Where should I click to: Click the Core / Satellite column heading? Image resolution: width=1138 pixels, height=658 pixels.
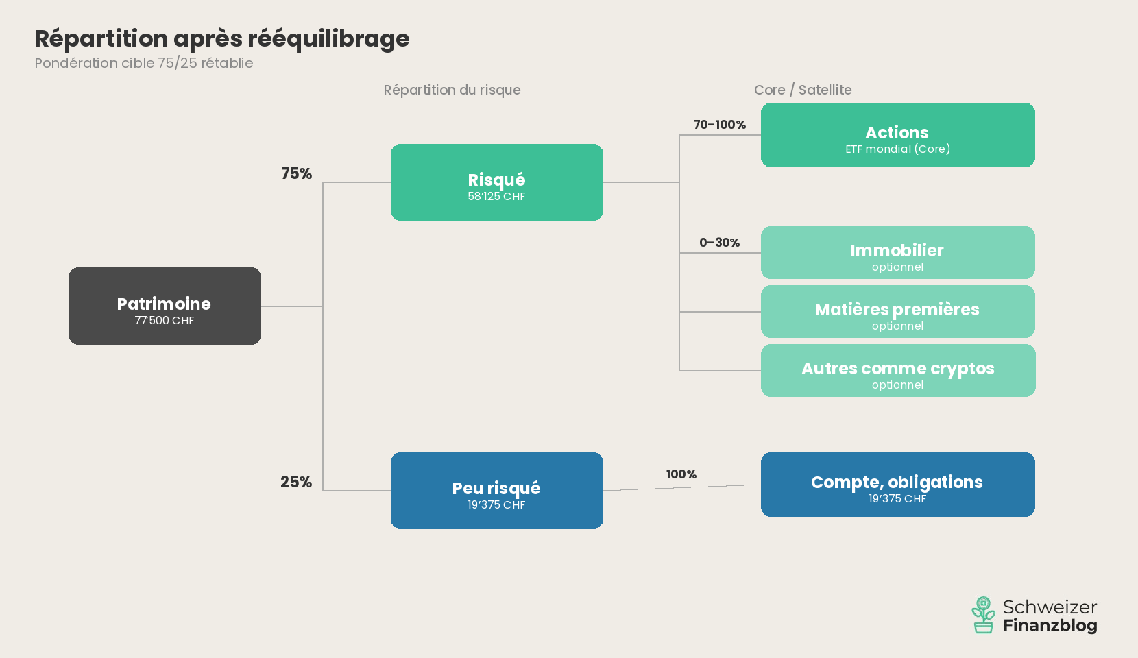[803, 90]
